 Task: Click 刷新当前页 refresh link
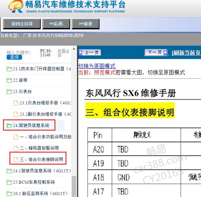186,53
